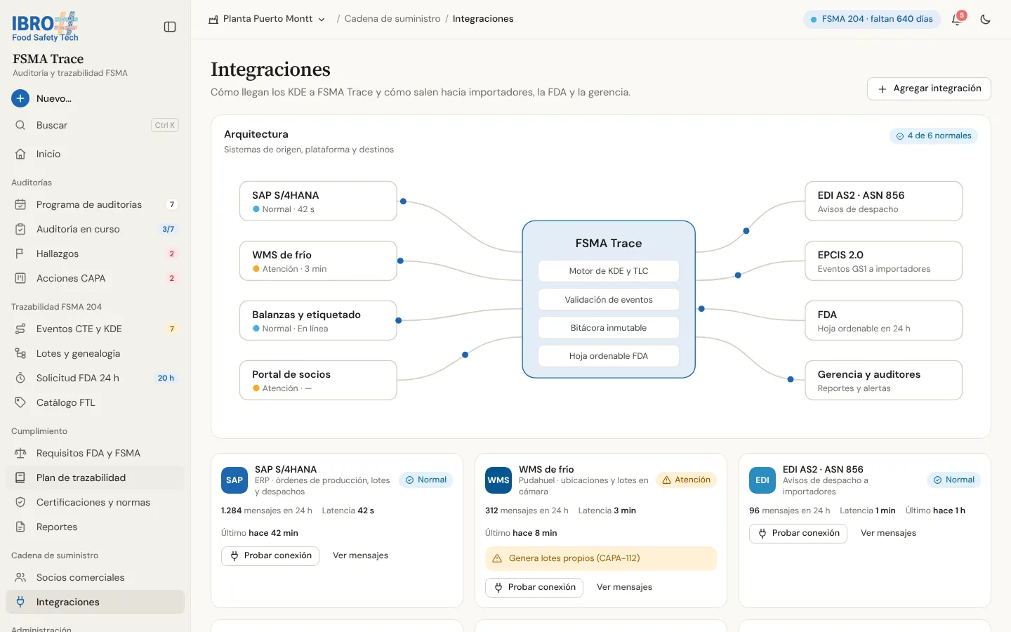Test WMS de frío connection
Image resolution: width=1011 pixels, height=632 pixels.
tap(534, 587)
